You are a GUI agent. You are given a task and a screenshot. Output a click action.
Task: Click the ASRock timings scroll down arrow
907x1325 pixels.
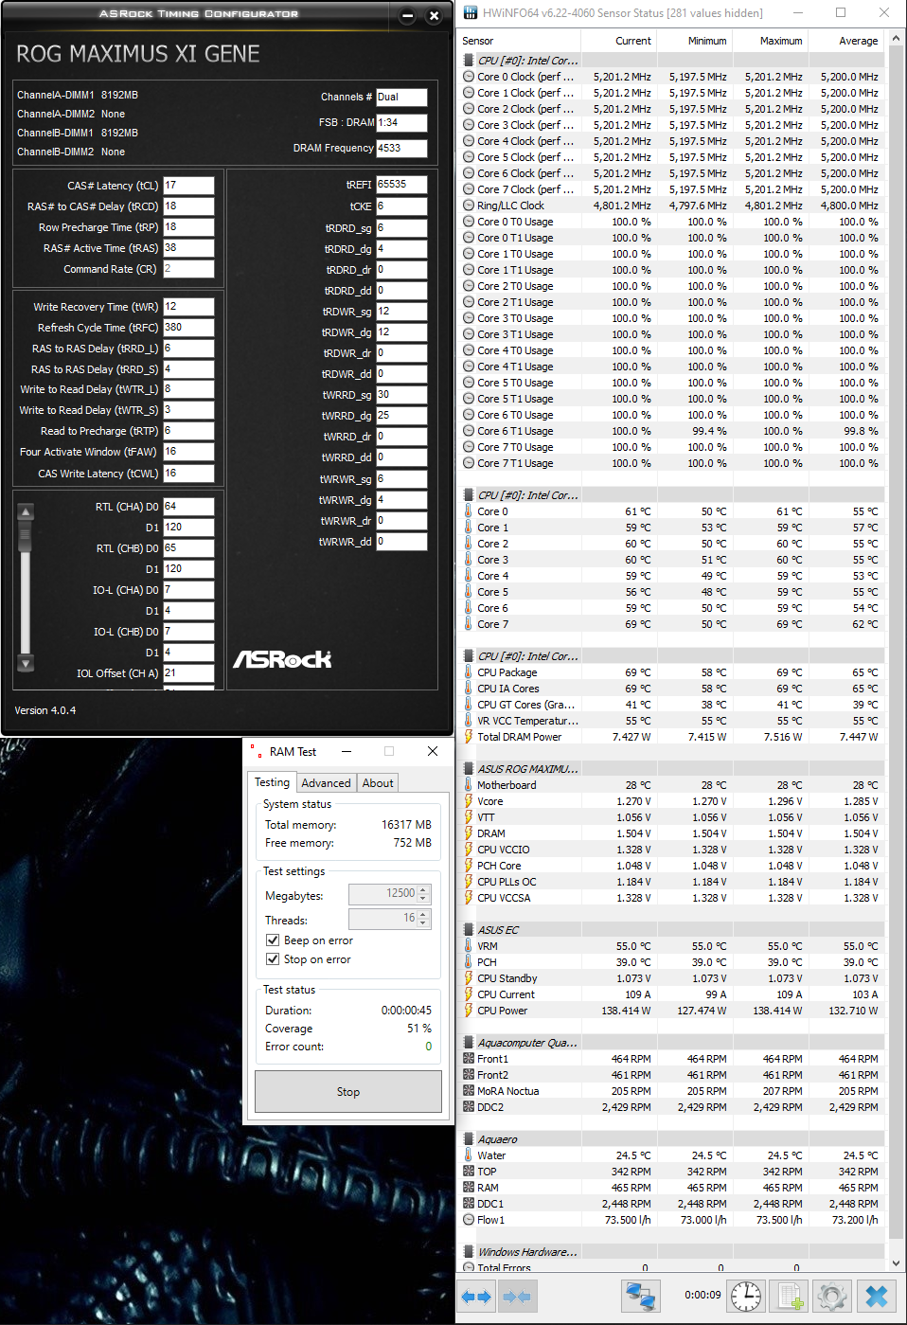coord(27,664)
